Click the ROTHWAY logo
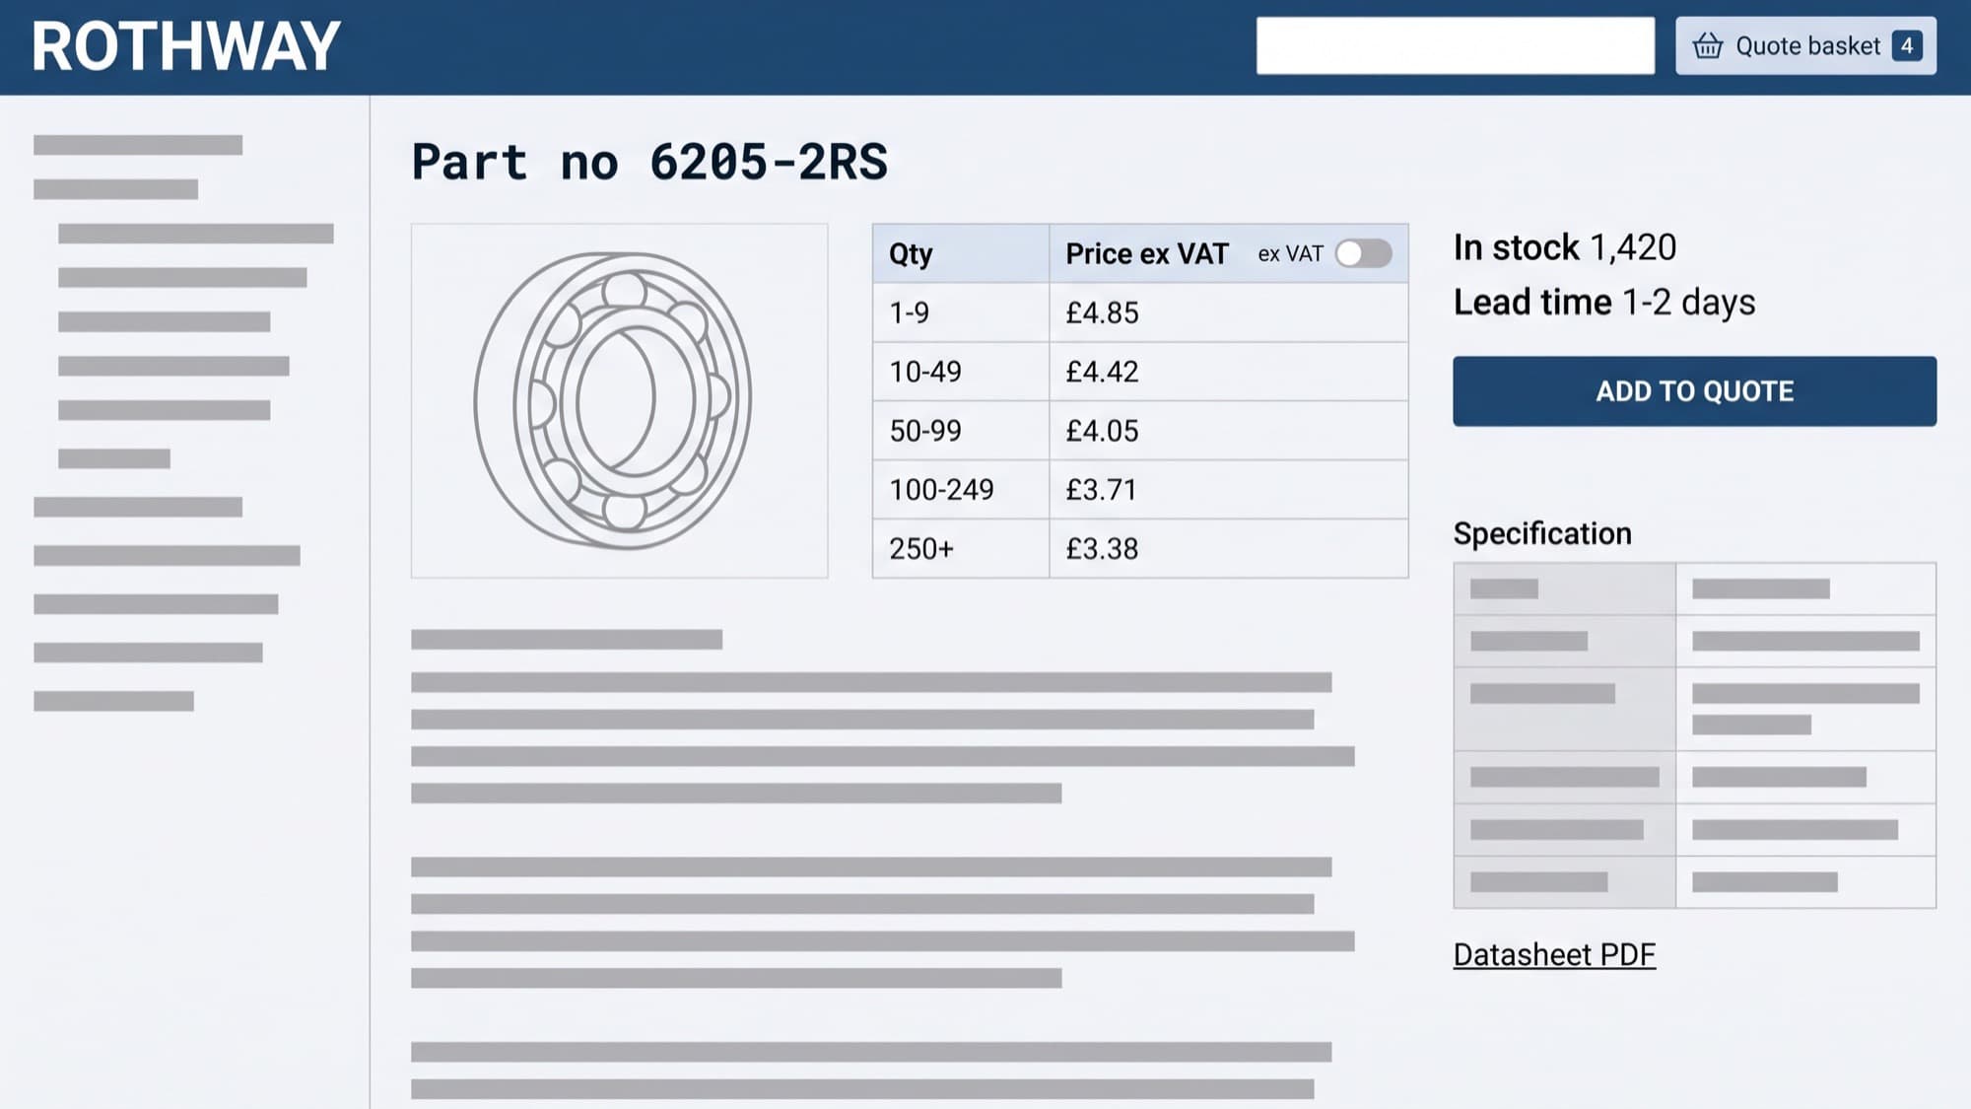This screenshot has height=1109, width=1971. [x=185, y=46]
